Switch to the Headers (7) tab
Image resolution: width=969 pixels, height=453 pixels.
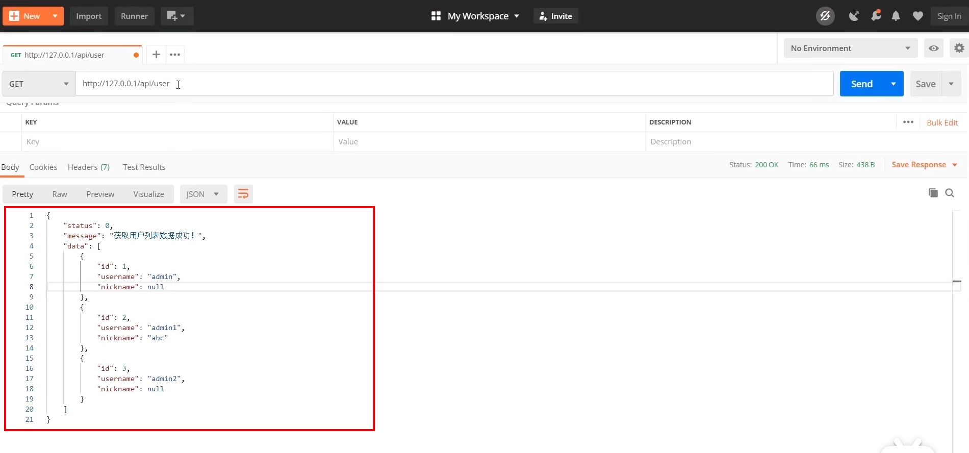(x=89, y=167)
